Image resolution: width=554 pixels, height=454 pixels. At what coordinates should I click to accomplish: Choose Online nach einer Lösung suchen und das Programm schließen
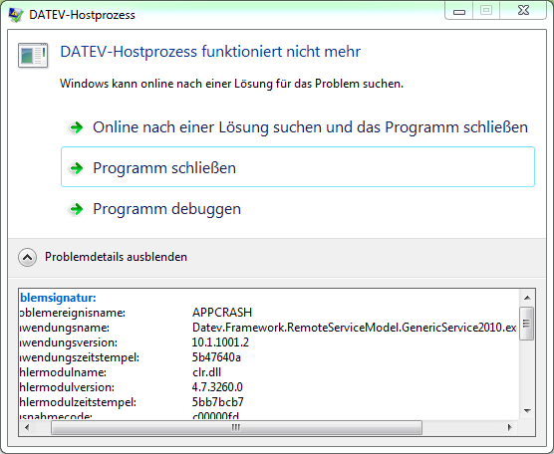[298, 127]
